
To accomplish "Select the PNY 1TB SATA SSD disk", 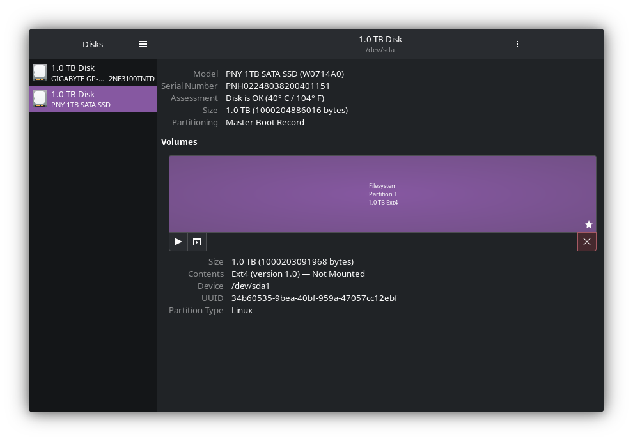I will [93, 98].
